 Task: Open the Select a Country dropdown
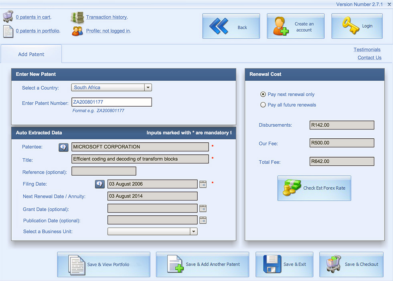click(111, 87)
